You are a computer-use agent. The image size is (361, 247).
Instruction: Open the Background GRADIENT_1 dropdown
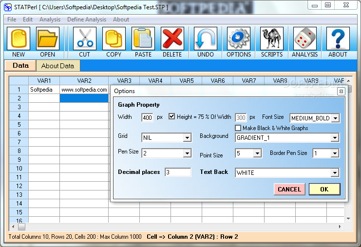[x=335, y=138]
